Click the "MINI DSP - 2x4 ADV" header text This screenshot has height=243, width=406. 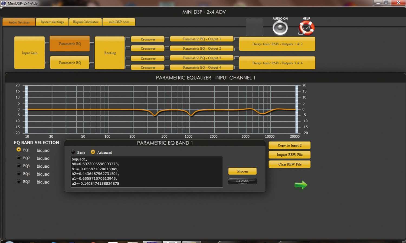pos(204,12)
